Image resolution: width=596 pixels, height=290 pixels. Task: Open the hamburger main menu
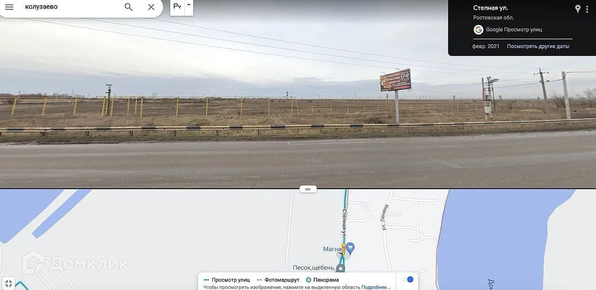(9, 7)
